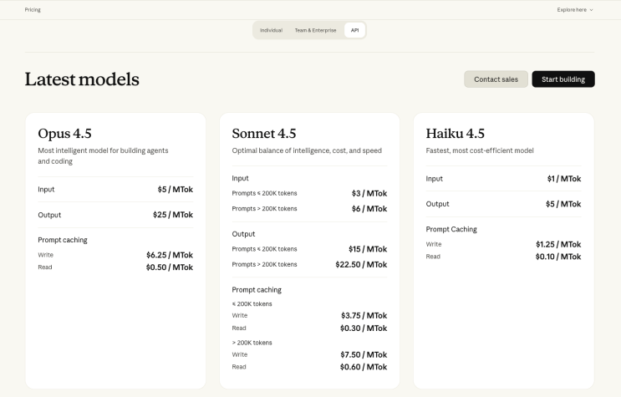Click the Contact sales button
The width and height of the screenshot is (621, 397).
[x=496, y=79]
